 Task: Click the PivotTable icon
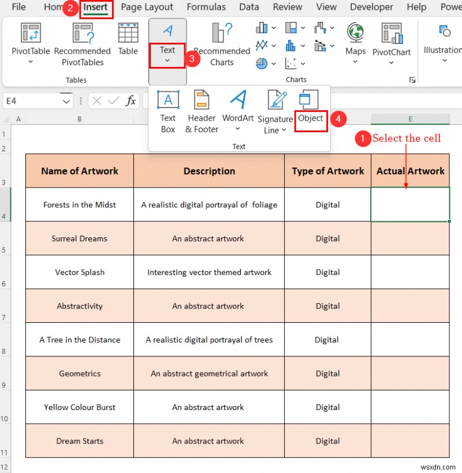tap(30, 33)
